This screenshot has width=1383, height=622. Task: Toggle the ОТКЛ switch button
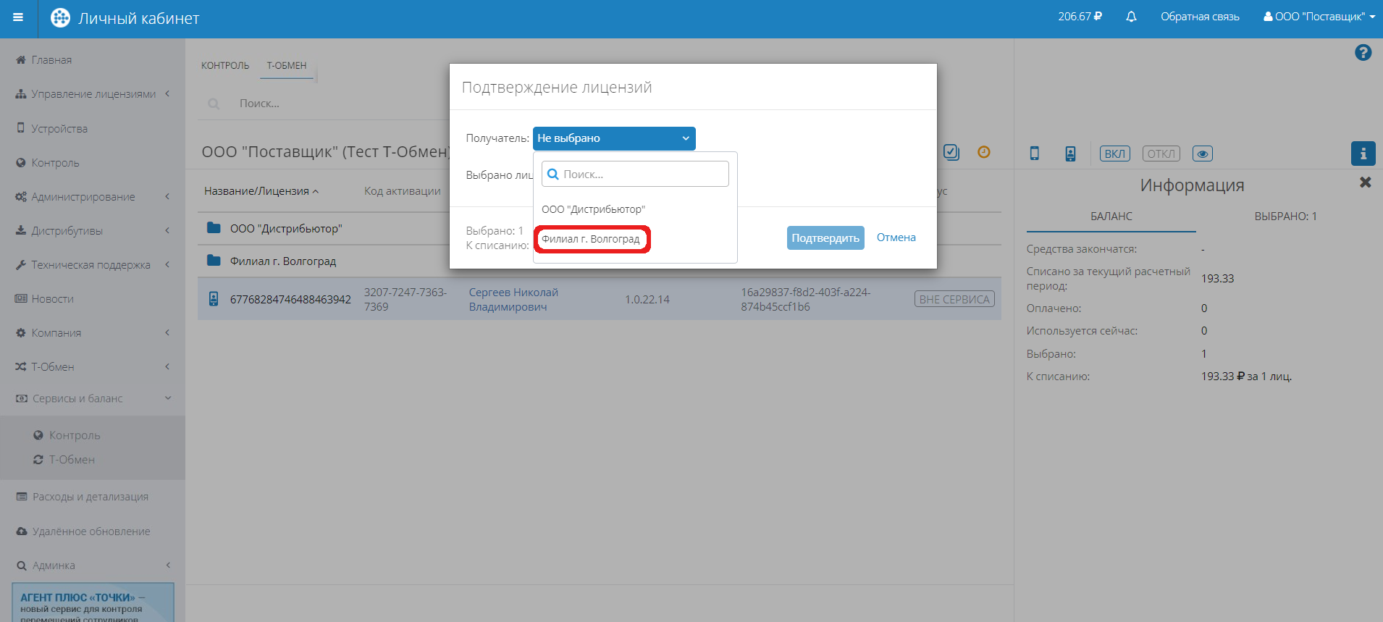(1161, 154)
